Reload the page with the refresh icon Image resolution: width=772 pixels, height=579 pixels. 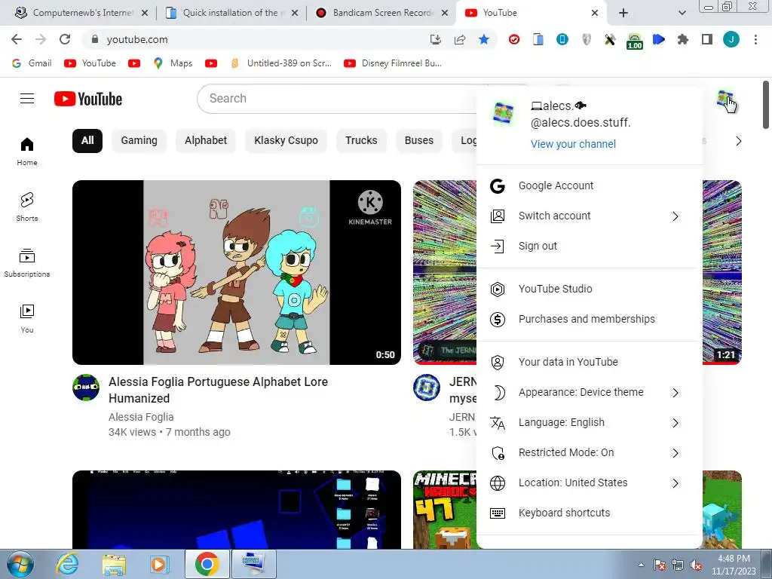[65, 39]
